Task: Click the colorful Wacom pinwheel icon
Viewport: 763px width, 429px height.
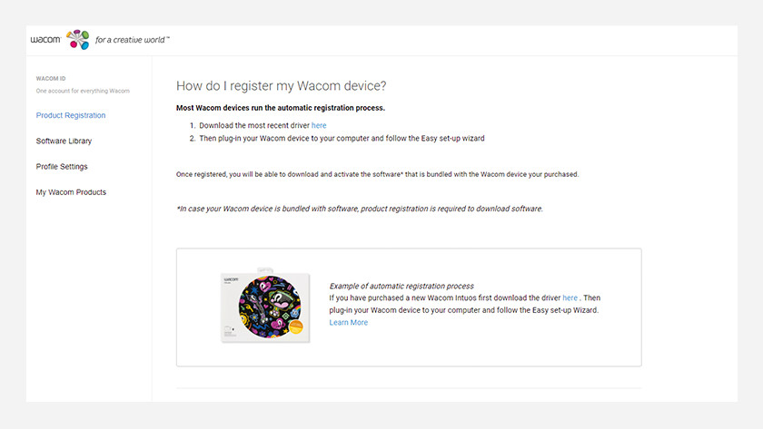Action: [78, 40]
